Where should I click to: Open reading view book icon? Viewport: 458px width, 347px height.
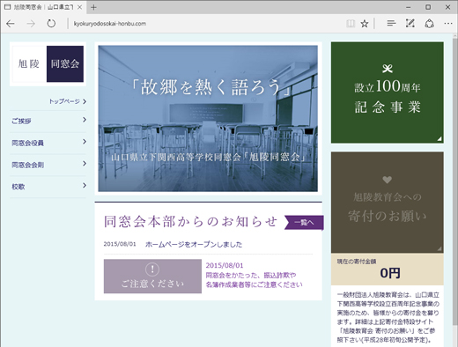point(351,24)
